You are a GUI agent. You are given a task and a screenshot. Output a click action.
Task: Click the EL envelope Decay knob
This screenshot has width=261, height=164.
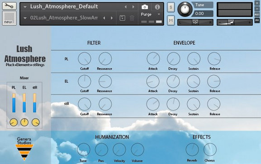pos(173,81)
